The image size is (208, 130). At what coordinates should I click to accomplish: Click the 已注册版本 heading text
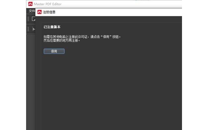point(52,27)
